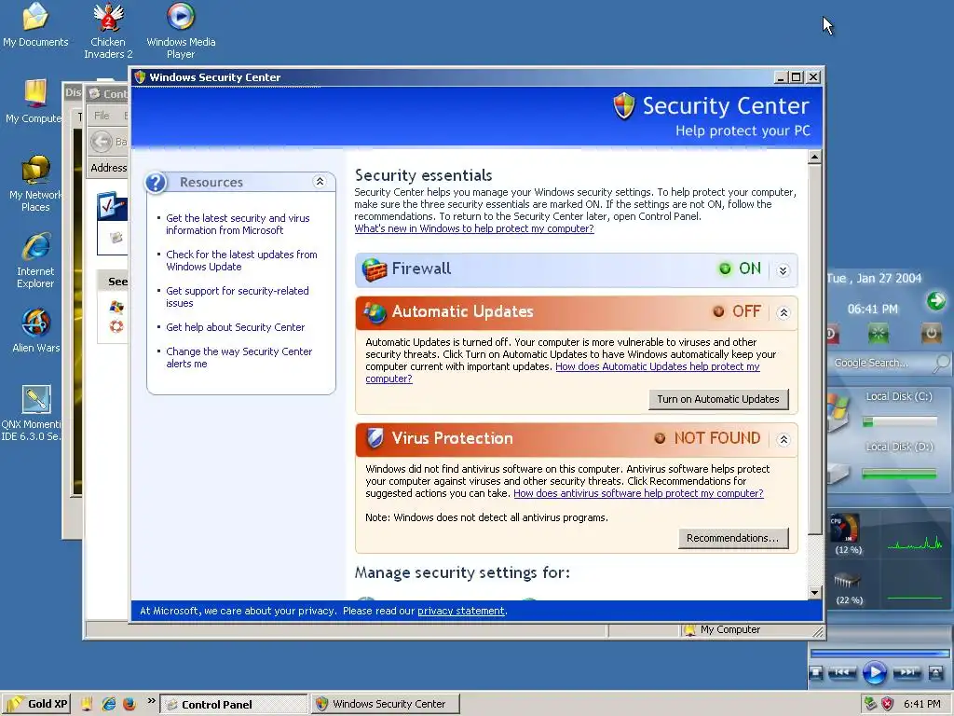
Task: Collapse the Resources panel chevron
Action: coord(320,182)
